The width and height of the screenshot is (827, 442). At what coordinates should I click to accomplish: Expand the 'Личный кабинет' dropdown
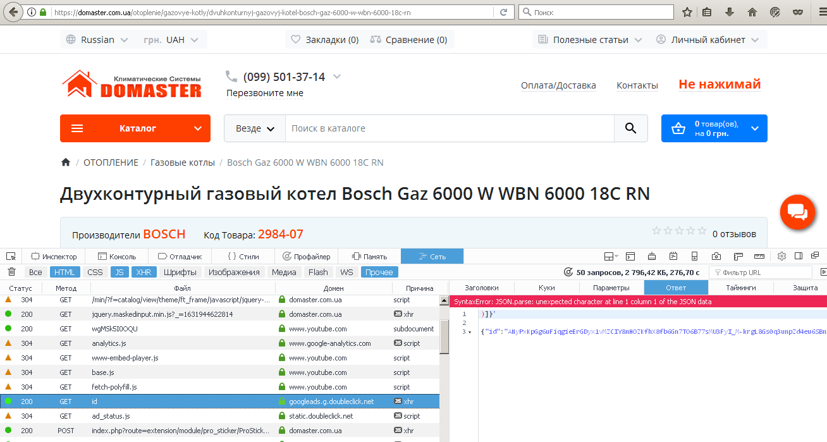(708, 39)
